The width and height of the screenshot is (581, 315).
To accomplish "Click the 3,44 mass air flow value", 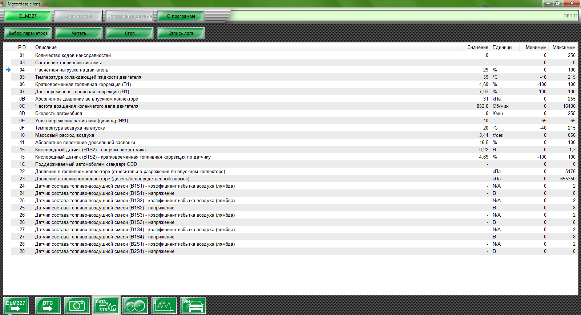I will tap(484, 135).
